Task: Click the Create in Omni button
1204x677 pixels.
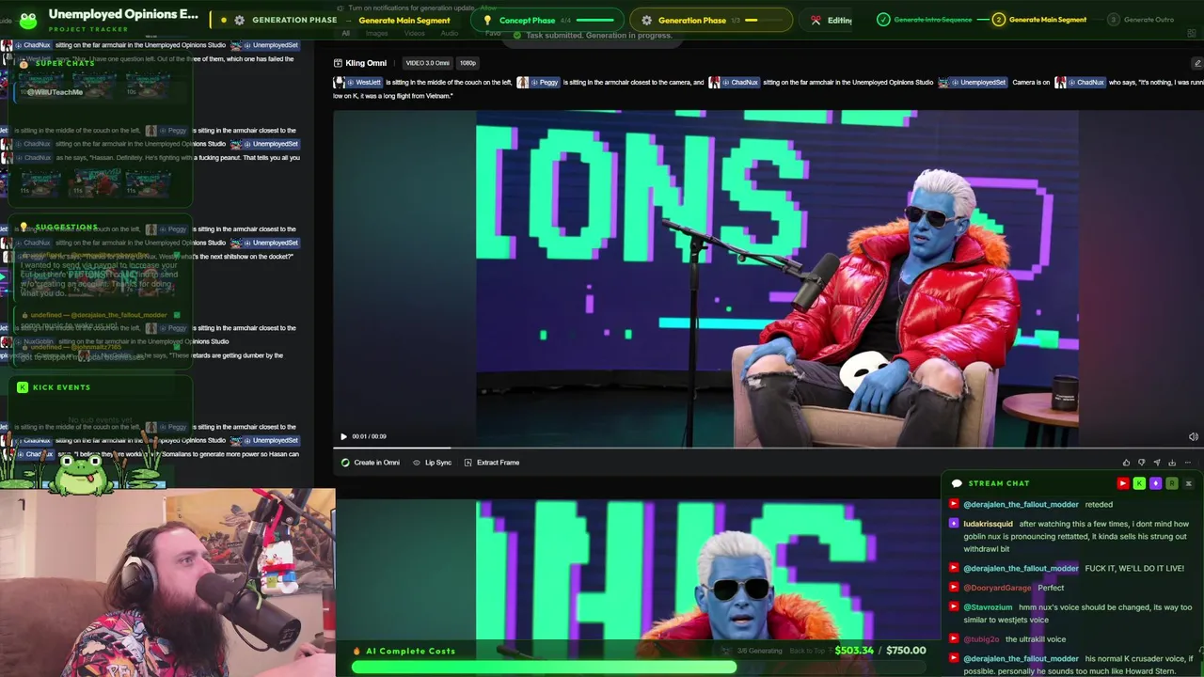Action: [371, 463]
